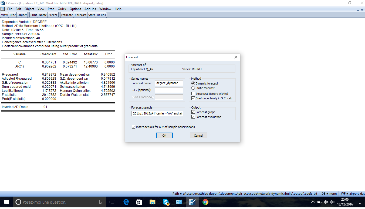The width and height of the screenshot is (365, 209).
Task: Click the AR(1) coefficient value 0.909262
Action: [x=49, y=66]
